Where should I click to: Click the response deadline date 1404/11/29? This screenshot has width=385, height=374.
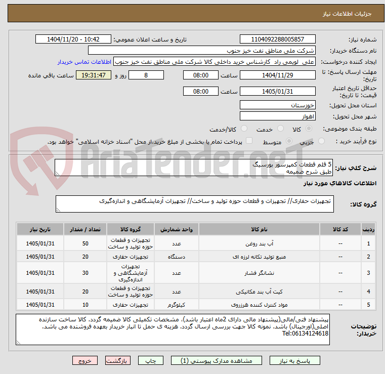click(277, 75)
